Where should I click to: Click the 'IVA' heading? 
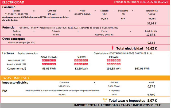(x=5, y=91)
